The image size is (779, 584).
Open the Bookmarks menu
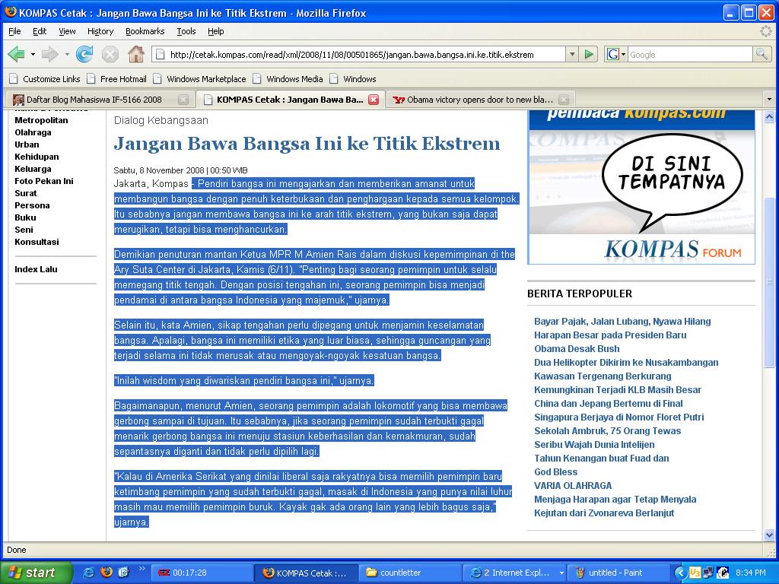(x=145, y=31)
